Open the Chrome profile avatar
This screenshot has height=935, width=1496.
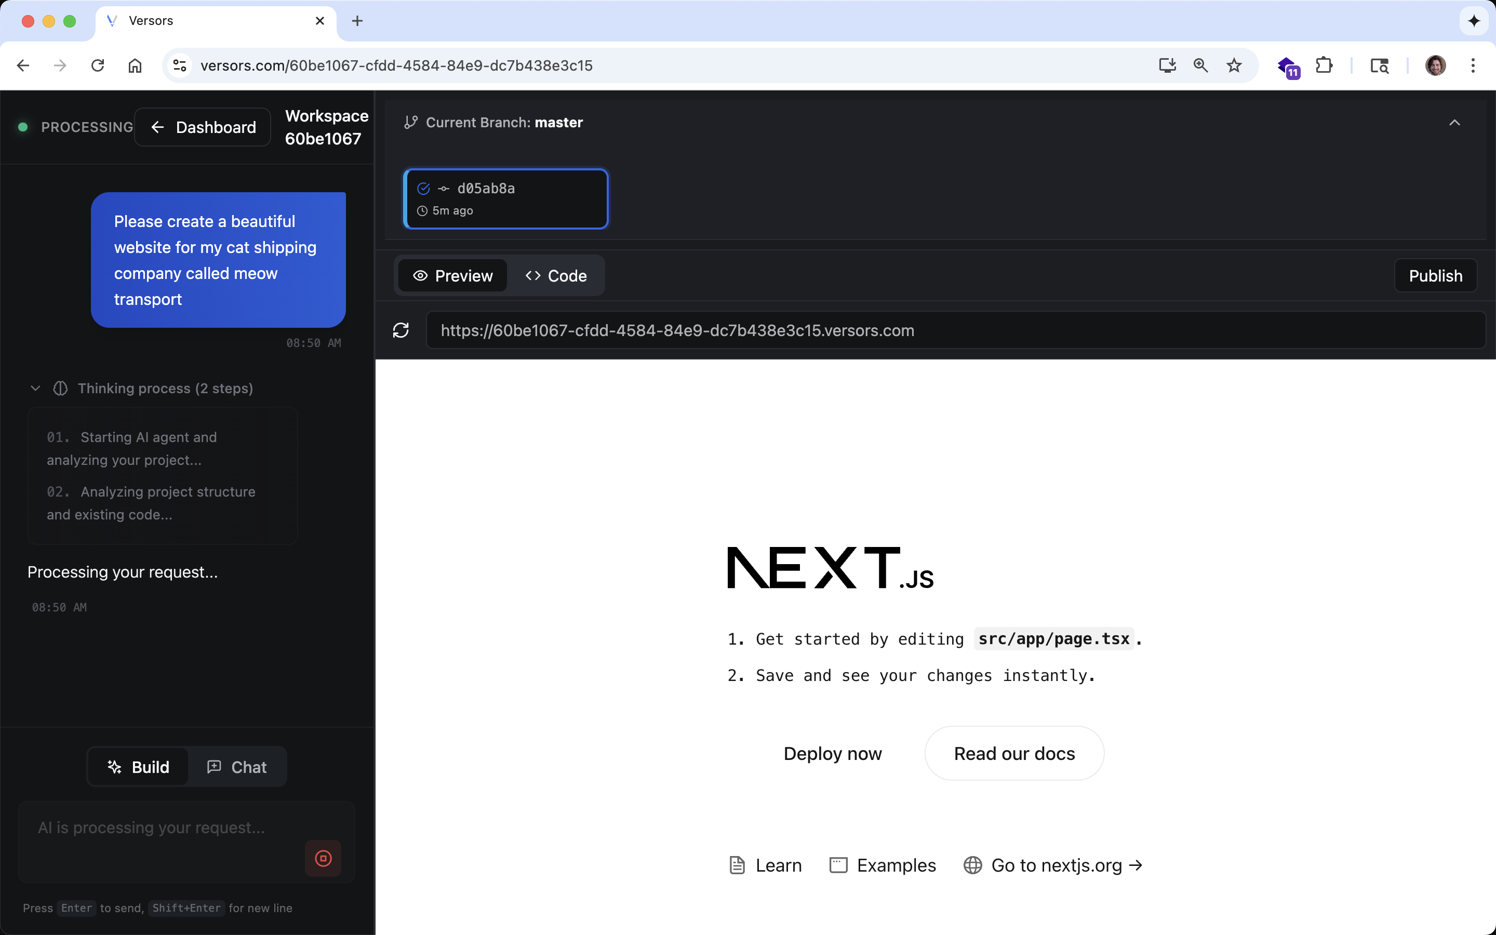pyautogui.click(x=1435, y=65)
